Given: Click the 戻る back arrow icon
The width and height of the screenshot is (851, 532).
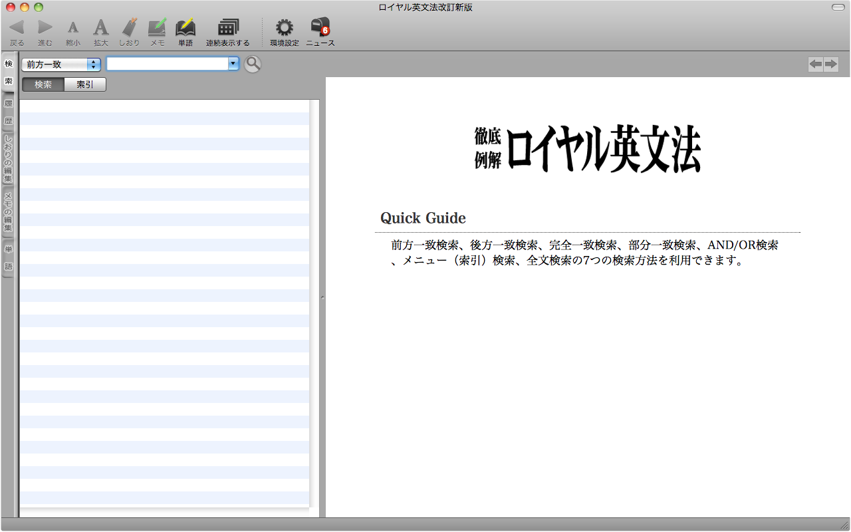Looking at the screenshot, I should [17, 27].
